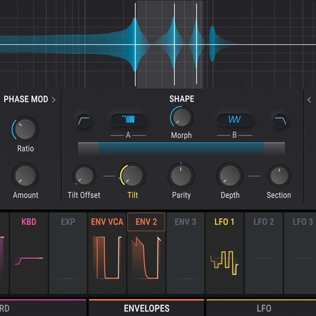
Task: Click the Ratio label text
Action: tap(25, 149)
